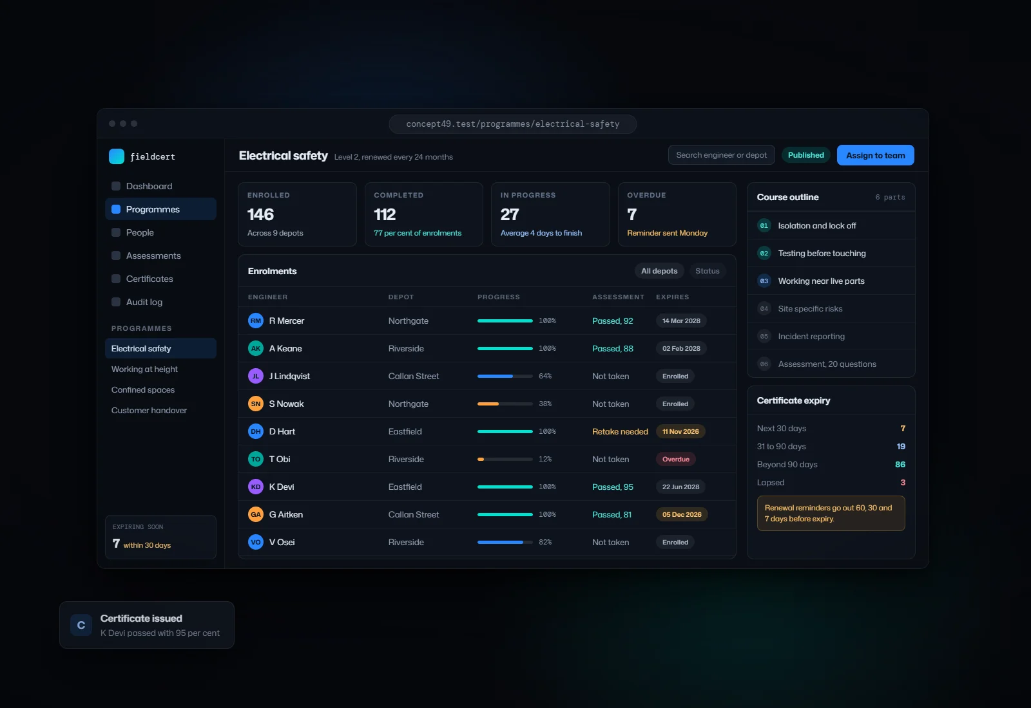The height and width of the screenshot is (708, 1031).
Task: Click the Overdue stat card
Action: tap(677, 214)
